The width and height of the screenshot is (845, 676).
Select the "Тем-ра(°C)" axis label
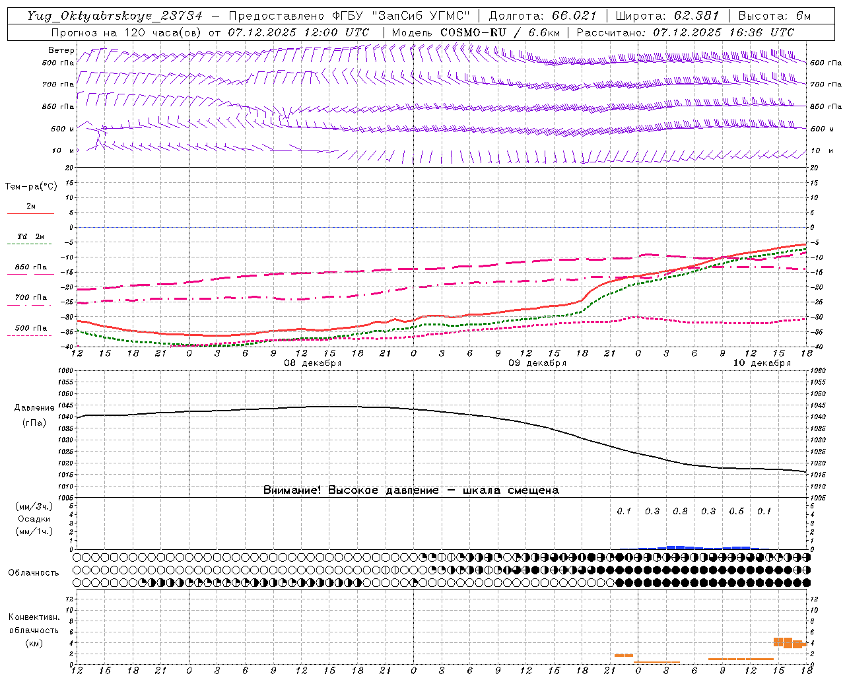click(31, 187)
